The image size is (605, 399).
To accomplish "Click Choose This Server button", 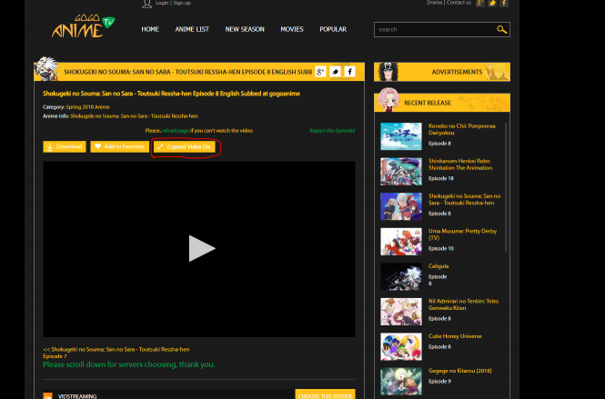I will pyautogui.click(x=325, y=395).
